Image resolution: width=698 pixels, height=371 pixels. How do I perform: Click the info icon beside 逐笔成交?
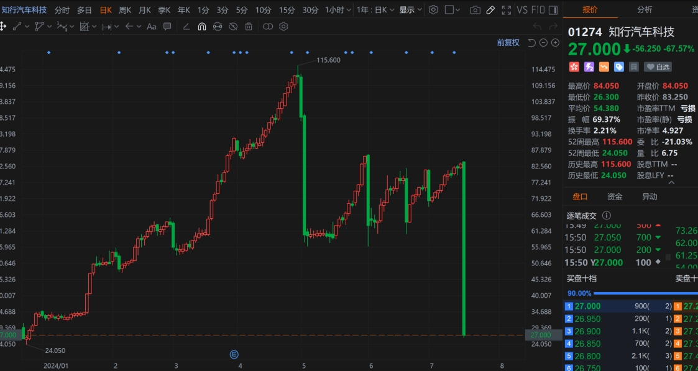(x=607, y=216)
